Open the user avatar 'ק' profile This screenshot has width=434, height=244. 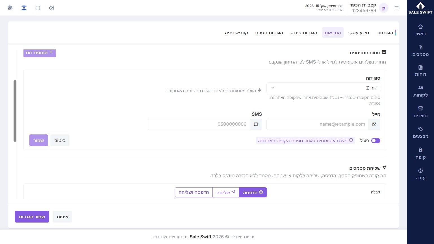tap(384, 8)
